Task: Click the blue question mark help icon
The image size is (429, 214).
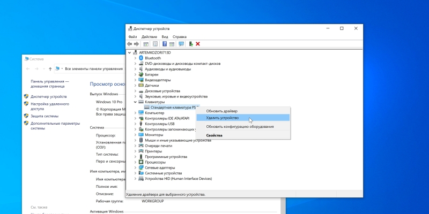Action: [165, 44]
